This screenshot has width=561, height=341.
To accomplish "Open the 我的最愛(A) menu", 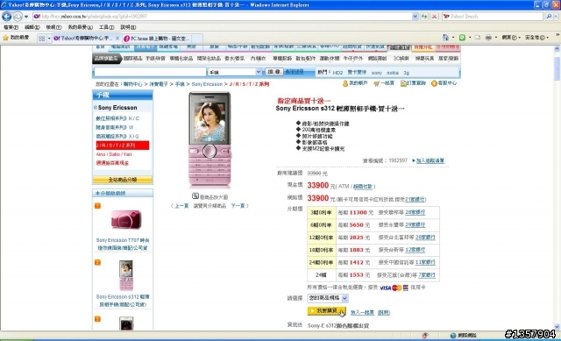I will (80, 27).
